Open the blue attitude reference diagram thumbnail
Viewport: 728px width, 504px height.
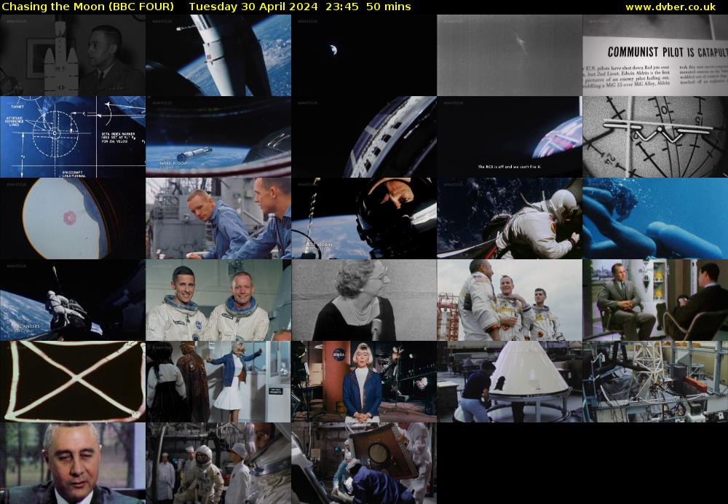[72, 137]
